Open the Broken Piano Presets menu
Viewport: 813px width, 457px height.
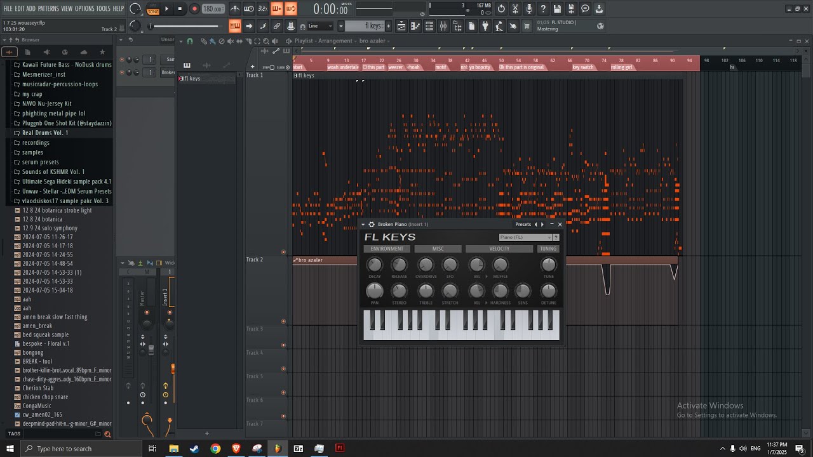coord(523,224)
